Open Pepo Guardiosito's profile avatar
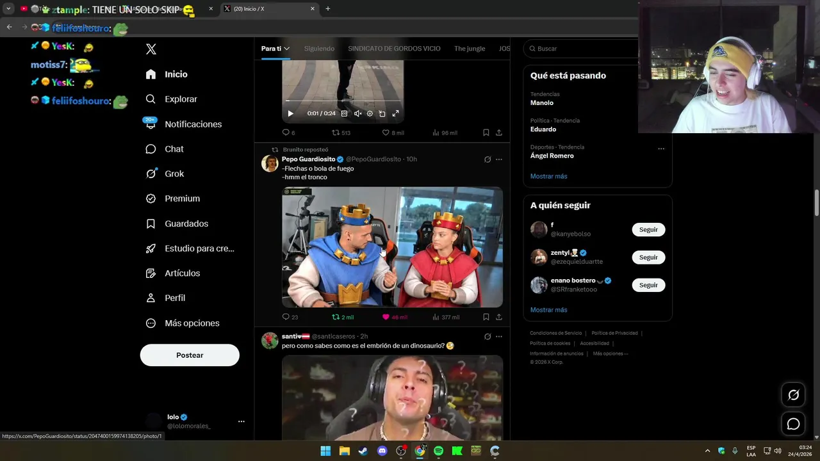The image size is (820, 461). pyautogui.click(x=270, y=163)
